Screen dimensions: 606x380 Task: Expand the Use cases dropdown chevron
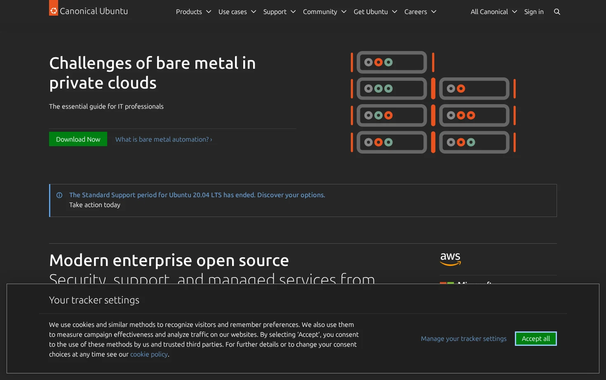pyautogui.click(x=254, y=12)
